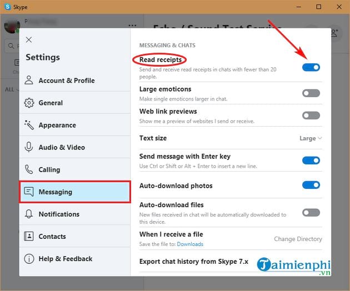Click the General gear icon

click(x=29, y=103)
